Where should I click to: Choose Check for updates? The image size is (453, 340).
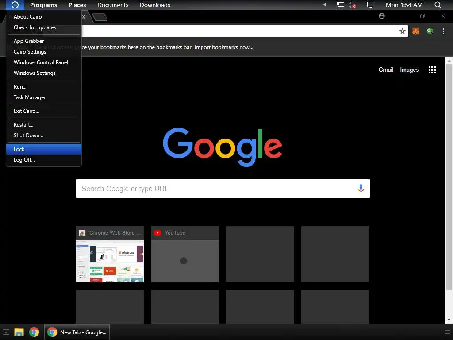pos(44,27)
